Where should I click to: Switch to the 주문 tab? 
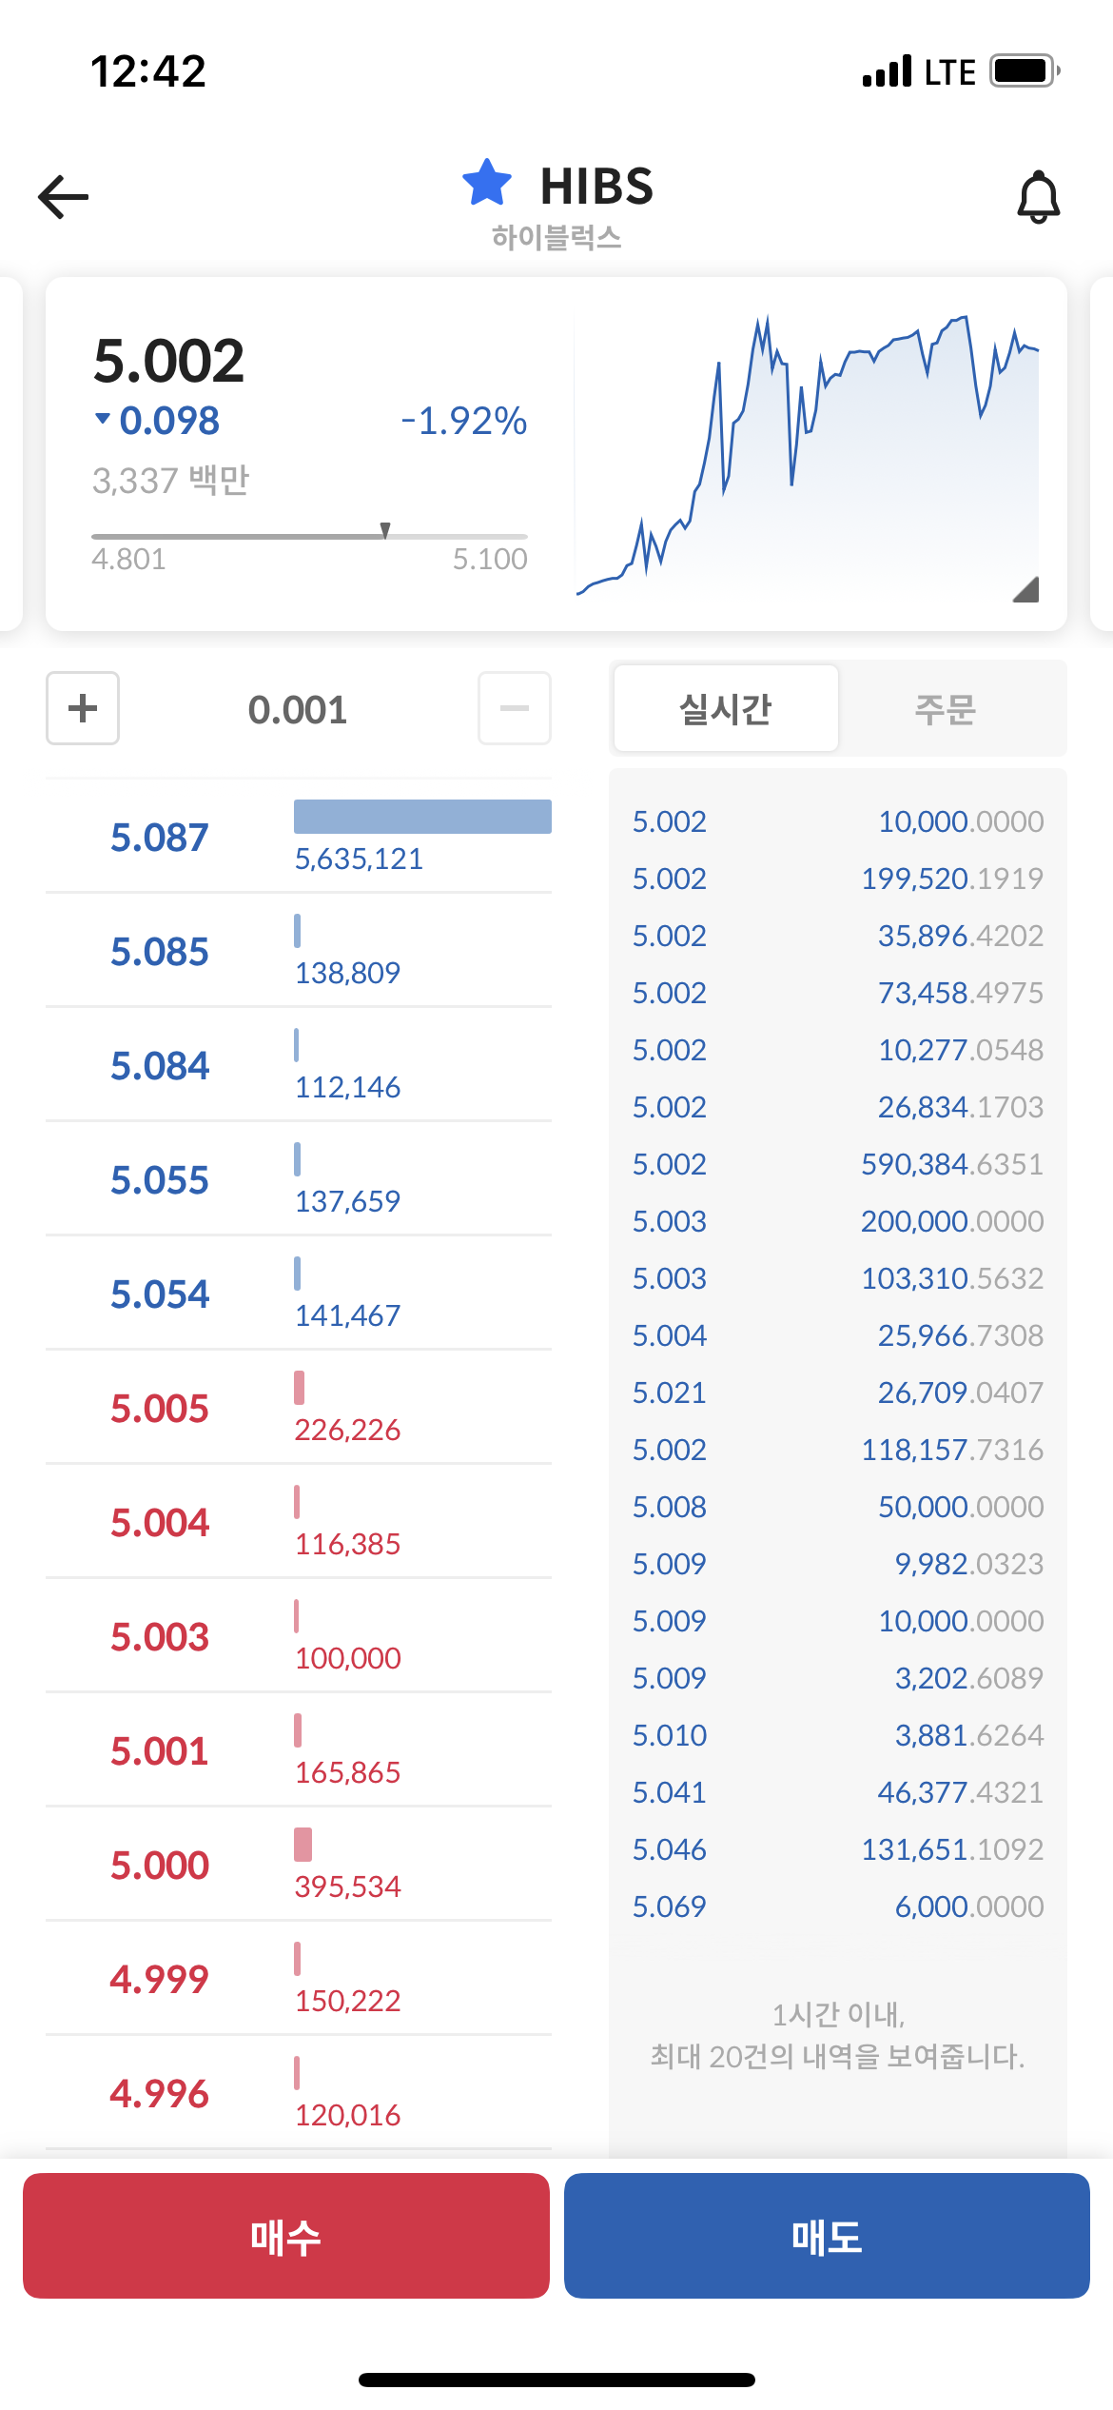click(x=946, y=709)
